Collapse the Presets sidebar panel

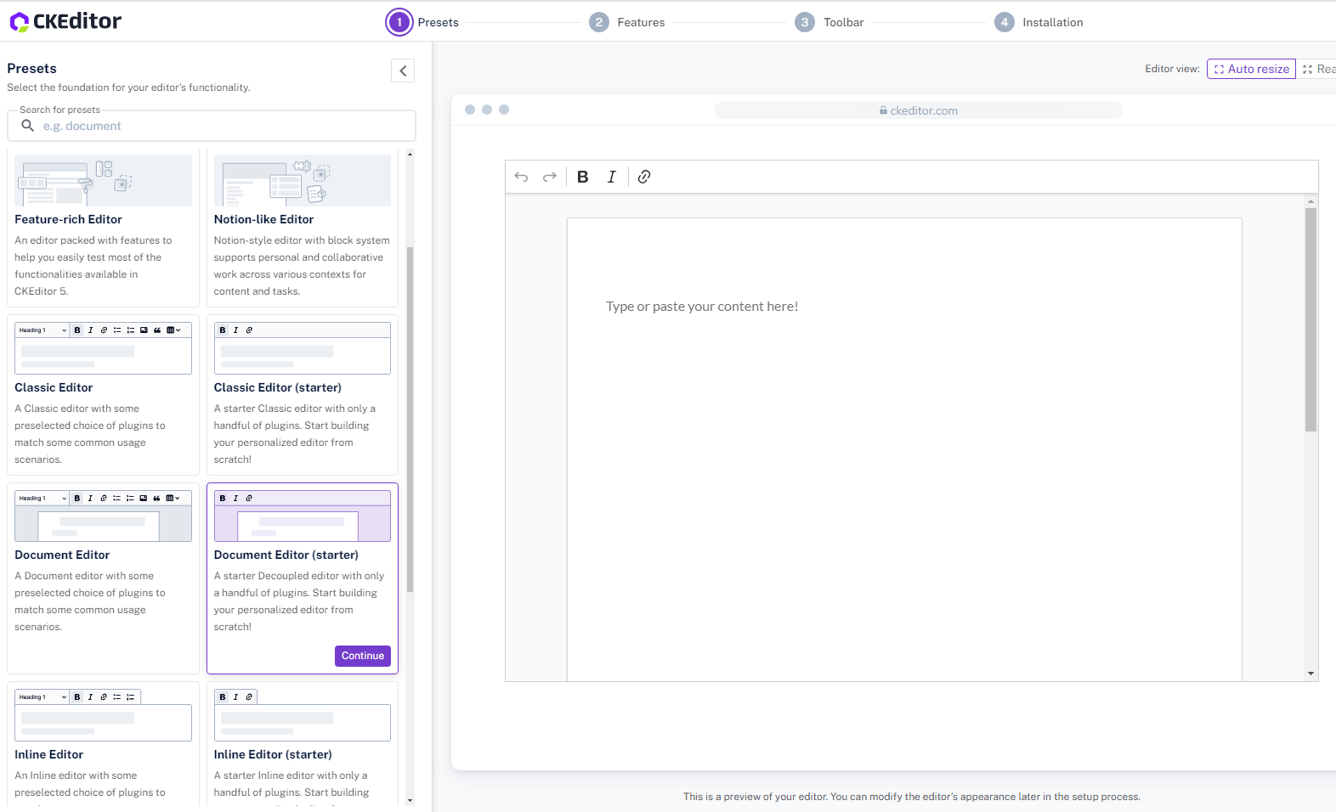tap(403, 70)
